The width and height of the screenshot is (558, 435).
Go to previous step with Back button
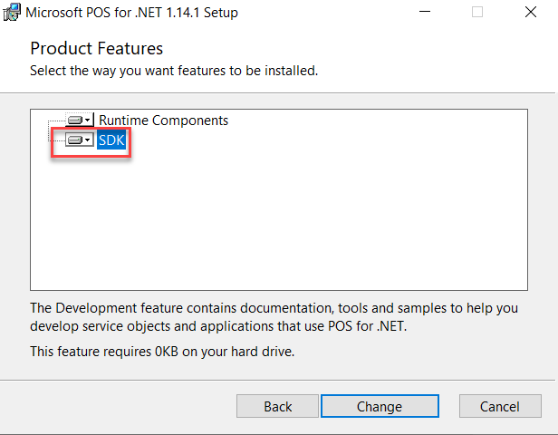pos(278,406)
